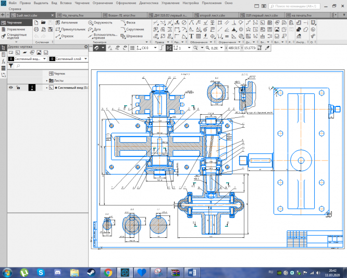The image size is (347, 278).
Task: Open the Управление toolbar set
Action: pyautogui.click(x=15, y=30)
